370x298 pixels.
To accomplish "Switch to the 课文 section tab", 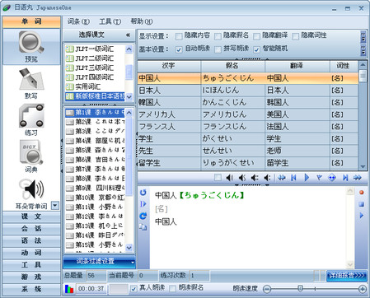I will click(x=31, y=217).
